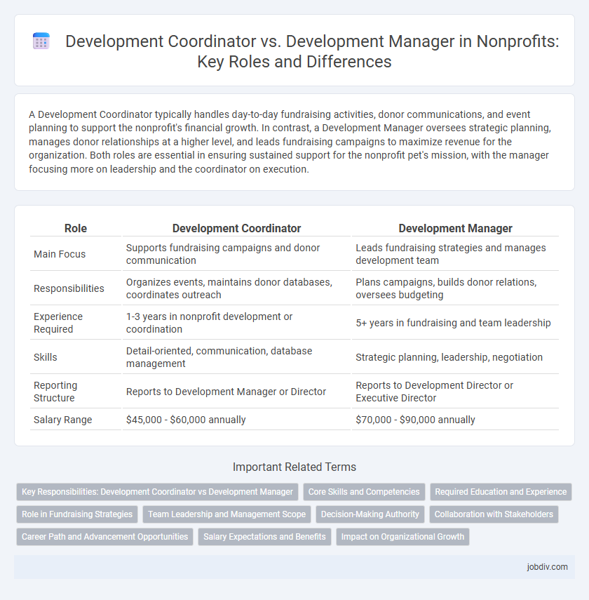This screenshot has height=600, width=589.
Task: Click the 5+ years in fundraising cell
Action: (455, 323)
